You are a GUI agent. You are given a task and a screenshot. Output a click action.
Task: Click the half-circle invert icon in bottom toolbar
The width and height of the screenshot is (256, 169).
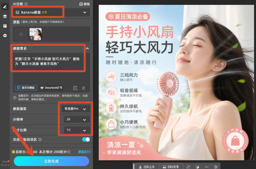tap(197, 167)
